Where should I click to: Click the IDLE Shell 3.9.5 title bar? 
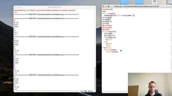(55, 7)
